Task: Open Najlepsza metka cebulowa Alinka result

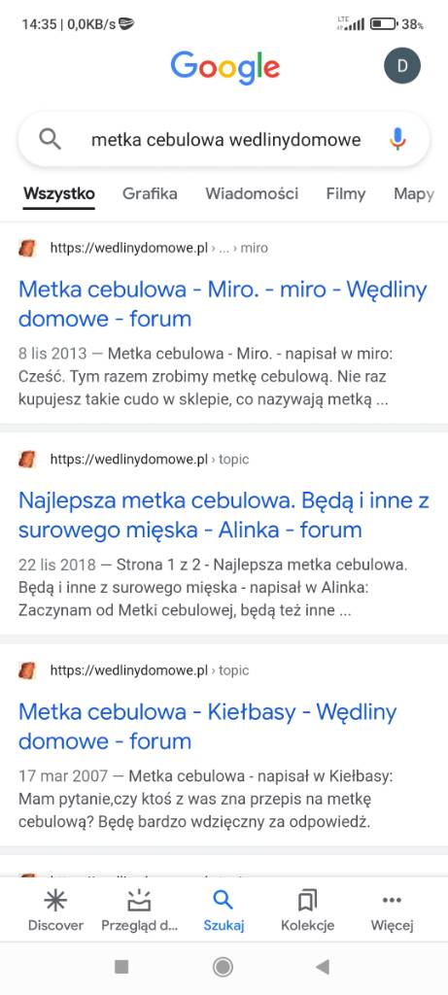Action: (224, 515)
